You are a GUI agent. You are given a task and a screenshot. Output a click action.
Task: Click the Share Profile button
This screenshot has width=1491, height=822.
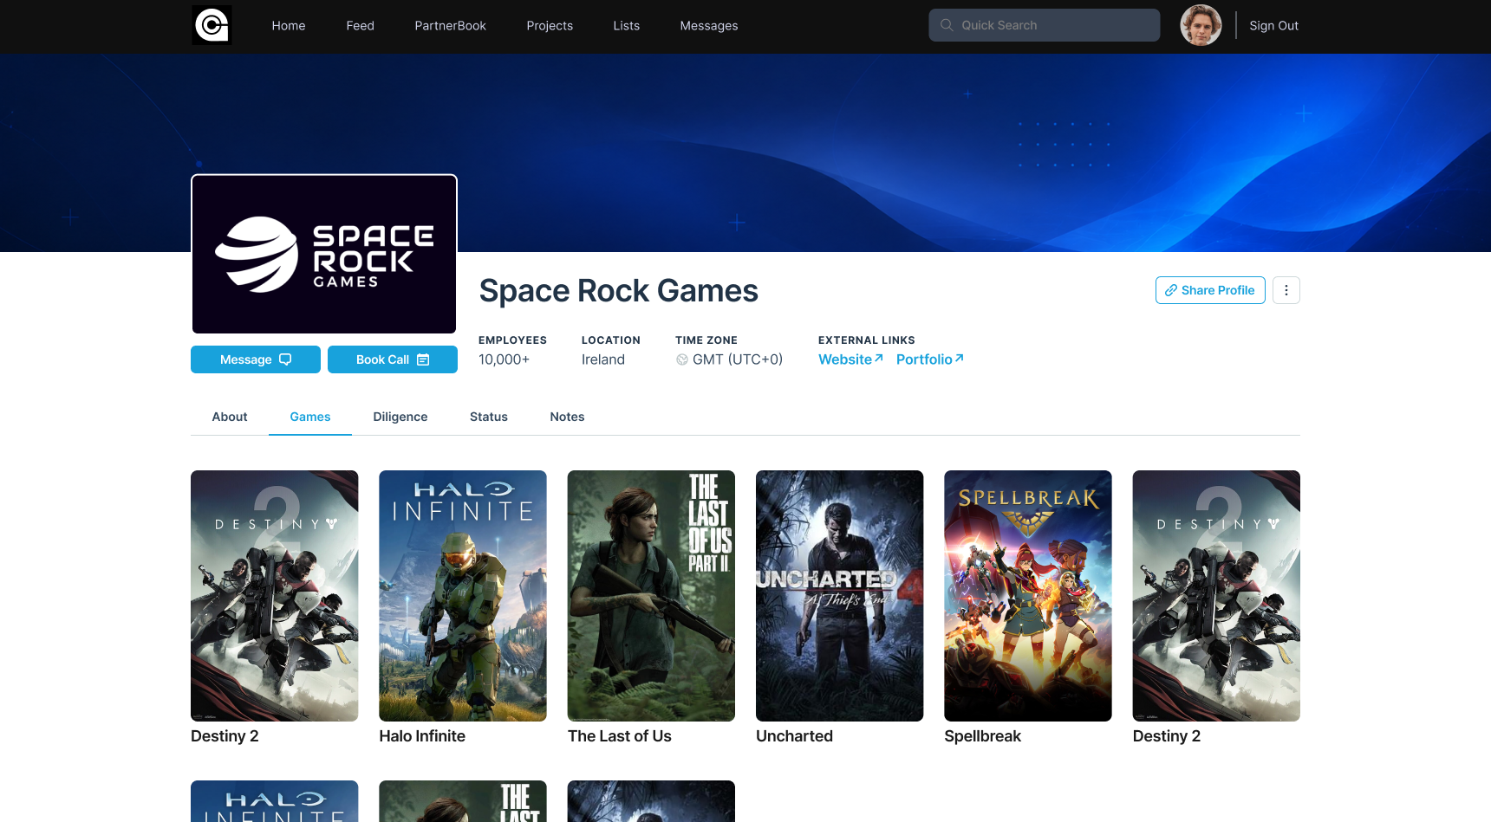click(x=1210, y=290)
